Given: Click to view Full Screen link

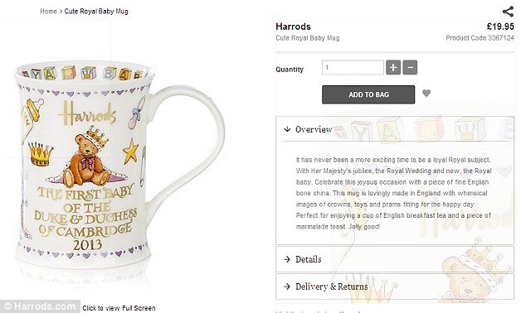Looking at the screenshot, I should (119, 308).
